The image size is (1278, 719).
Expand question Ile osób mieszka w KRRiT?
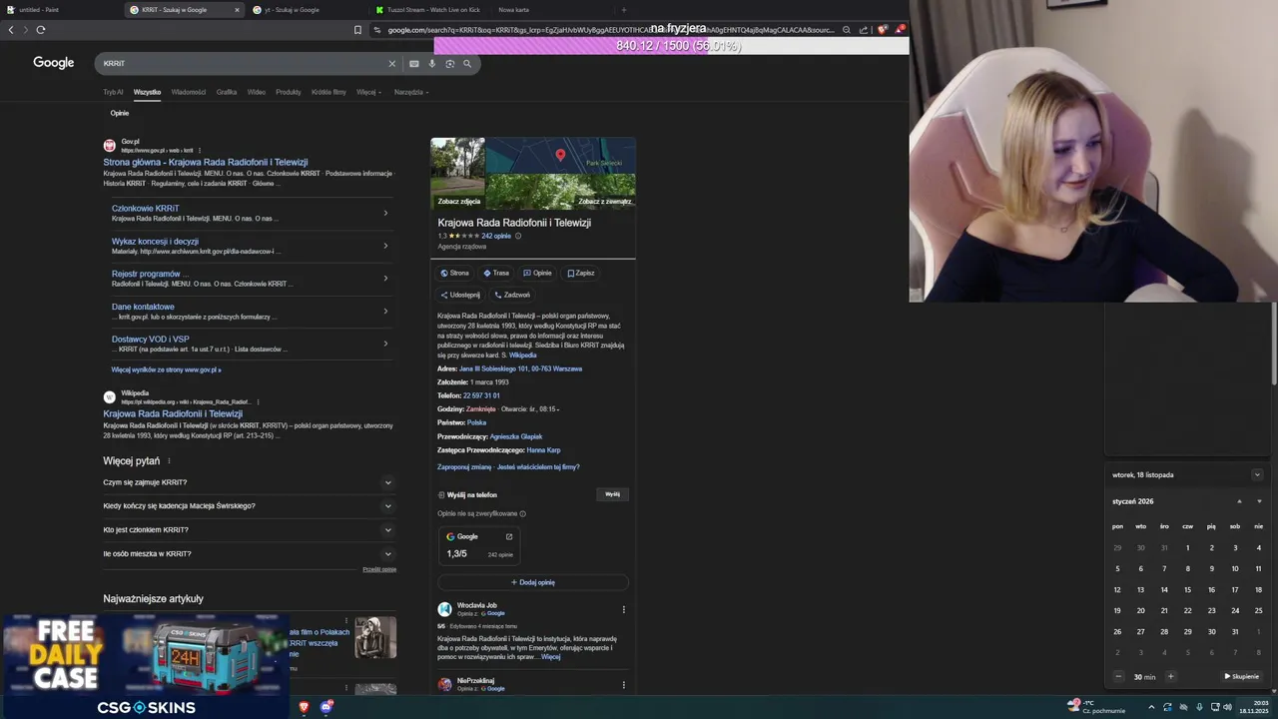[249, 554]
